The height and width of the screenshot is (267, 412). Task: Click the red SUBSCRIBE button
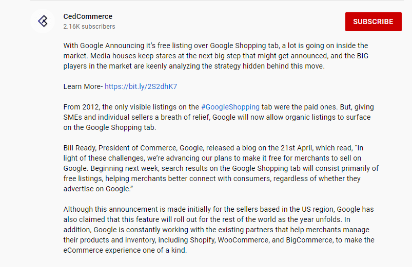373,21
